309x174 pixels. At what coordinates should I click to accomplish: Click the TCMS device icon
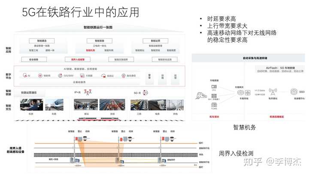point(214,105)
